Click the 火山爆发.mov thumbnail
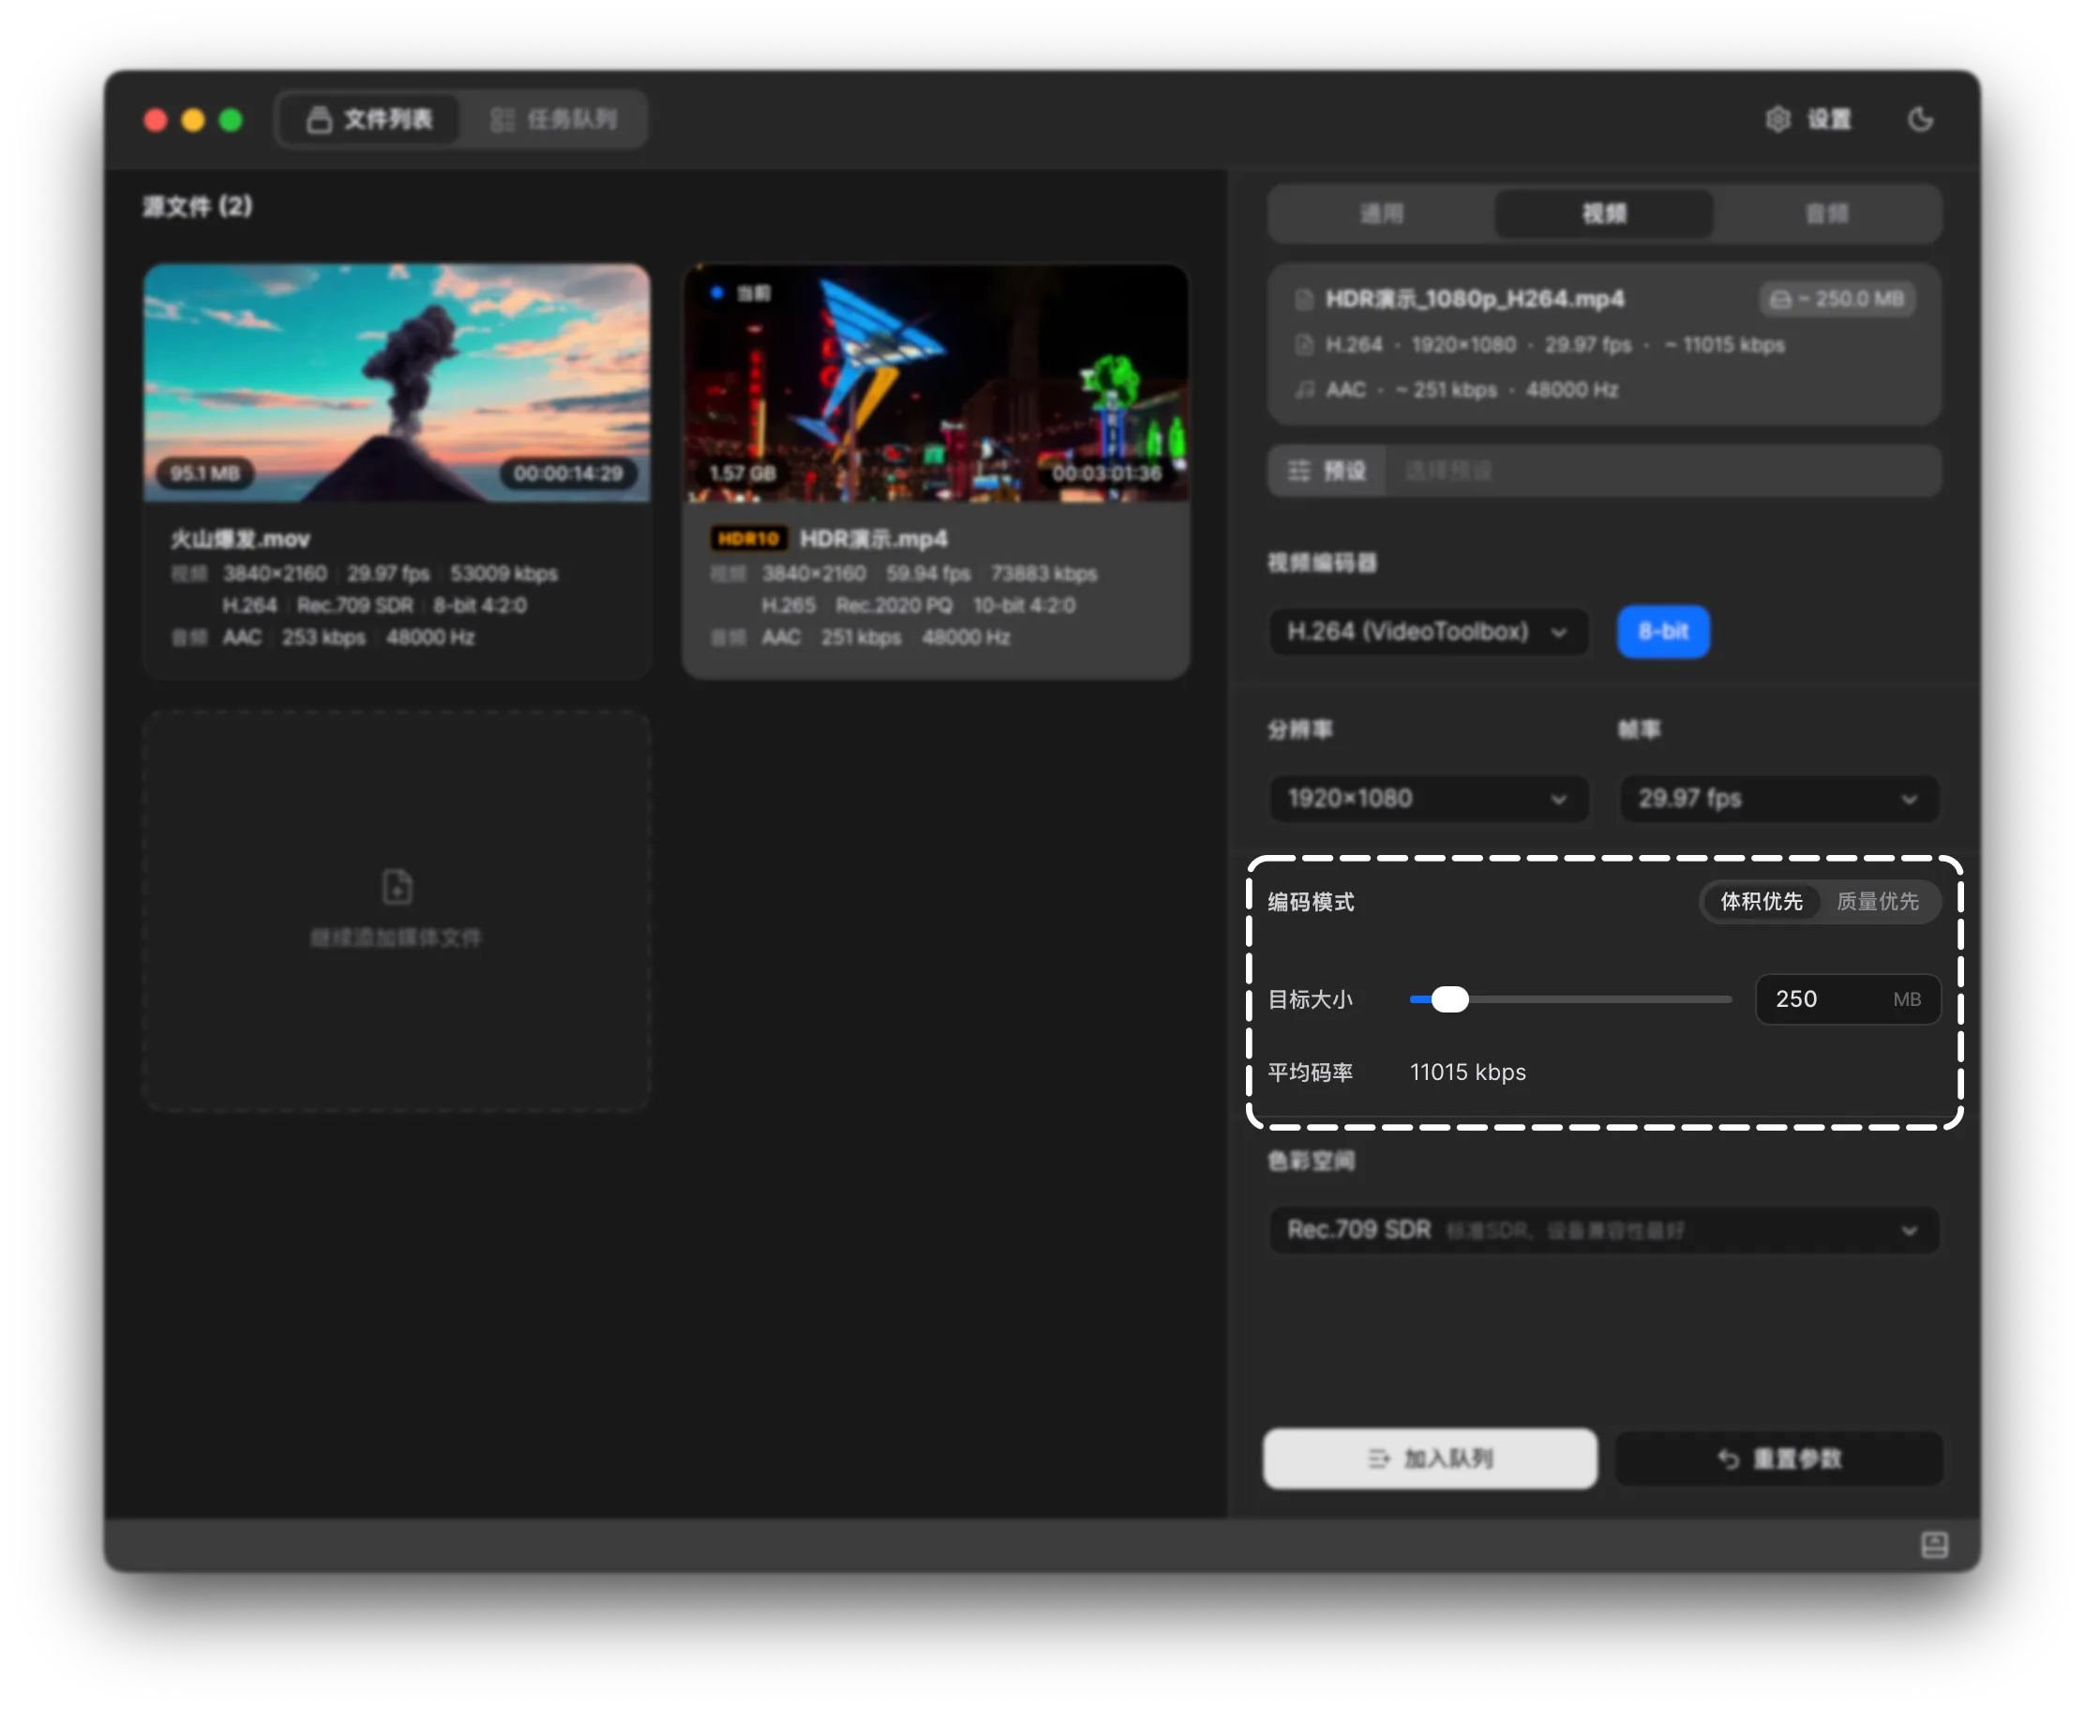Image resolution: width=2085 pixels, height=1710 pixels. click(396, 382)
